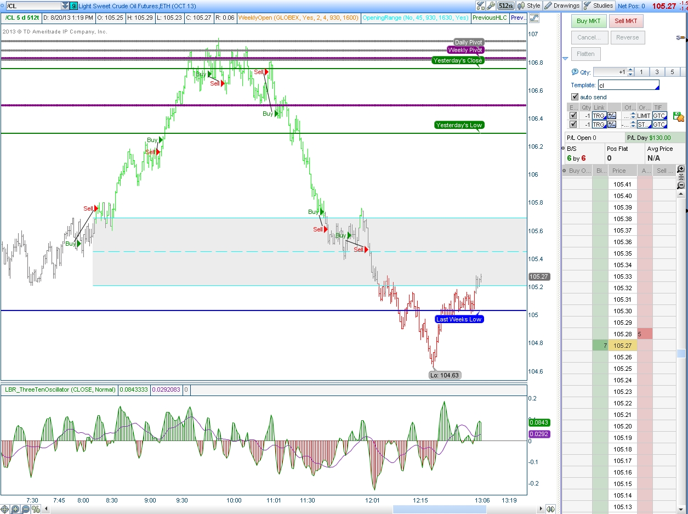Click the linking number 9 icon

pos(74,5)
